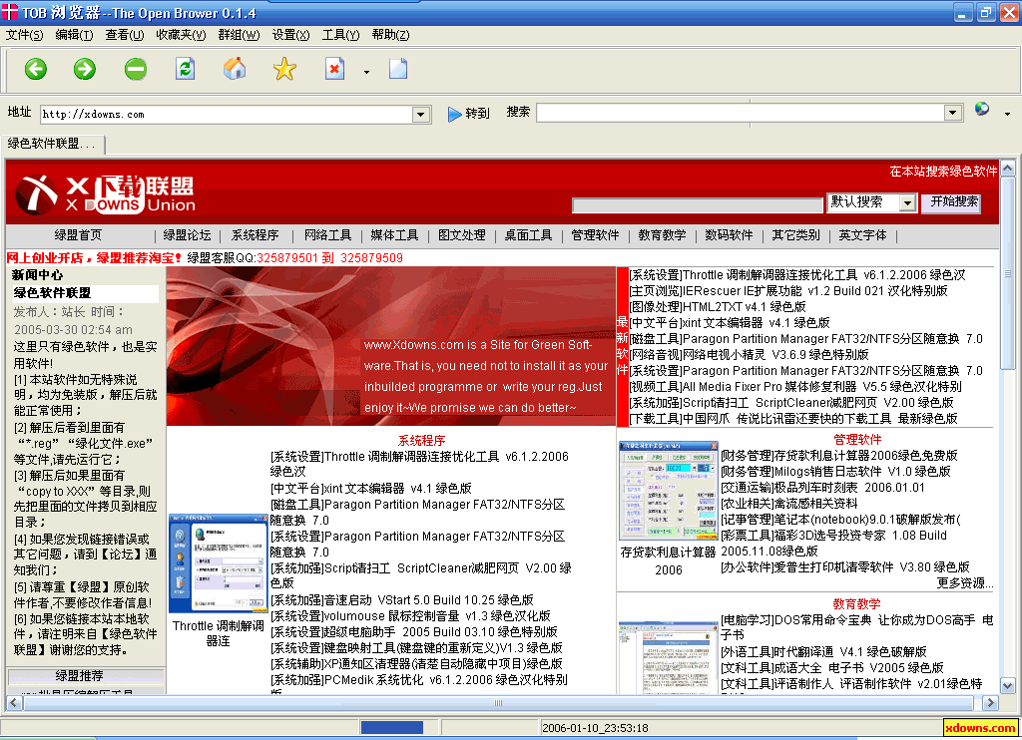Open the 教育教学 nav link
This screenshot has width=1022, height=740.
pyautogui.click(x=663, y=235)
